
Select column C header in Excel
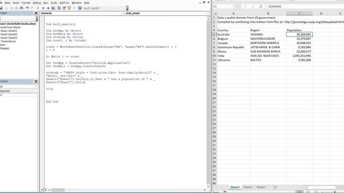pos(299,13)
